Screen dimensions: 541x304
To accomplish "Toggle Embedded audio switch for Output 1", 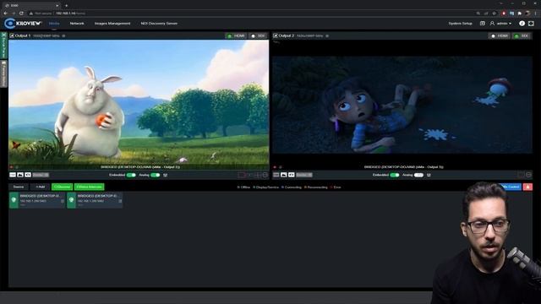I will [x=131, y=175].
